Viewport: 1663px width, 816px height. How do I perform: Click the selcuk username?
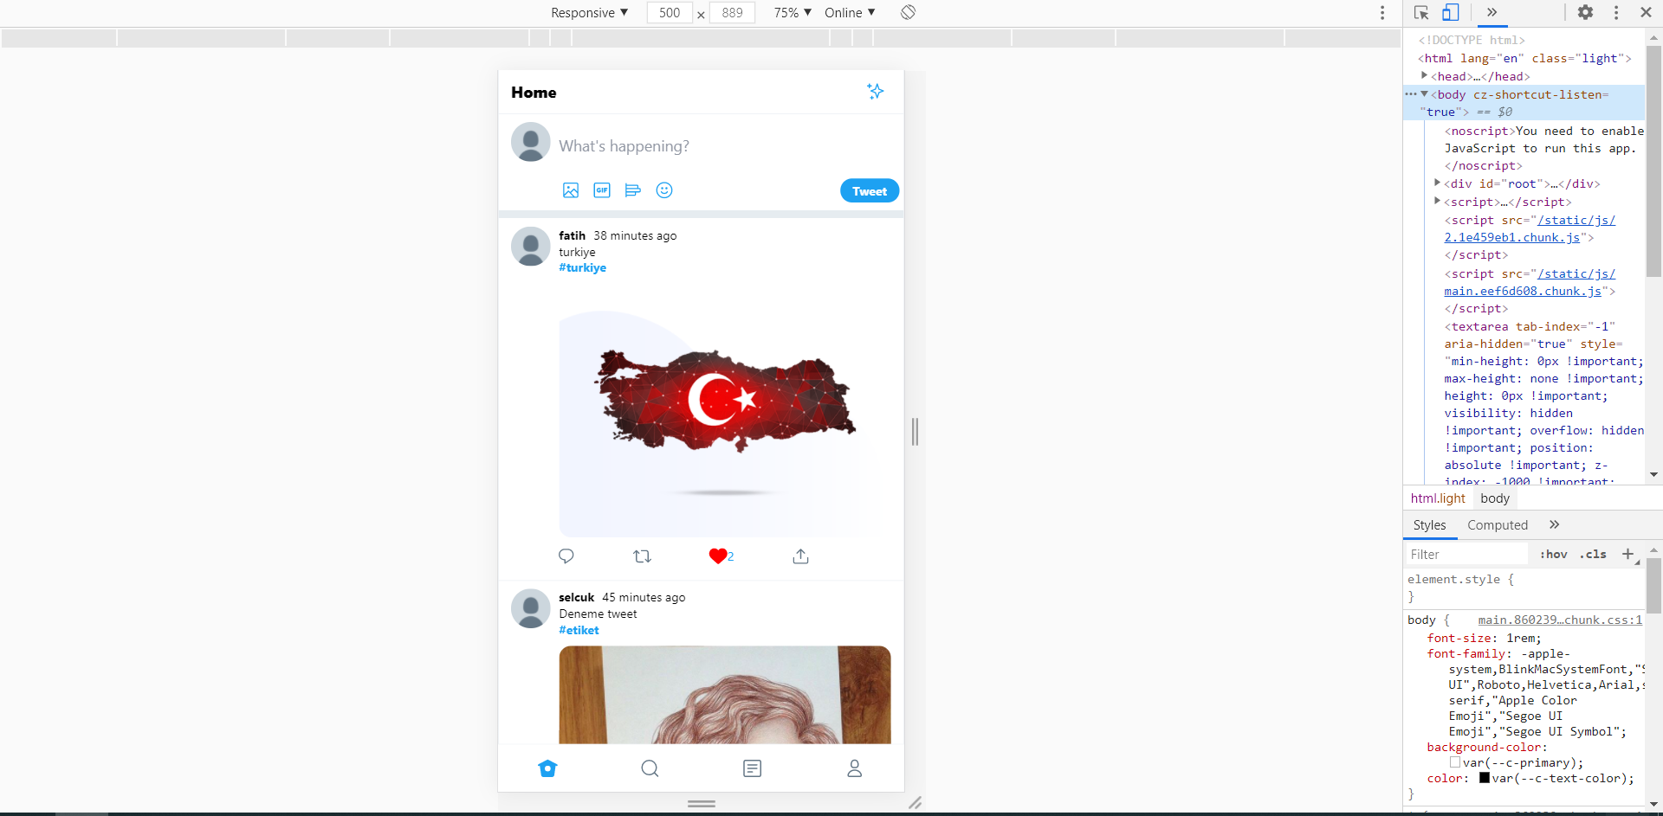pyautogui.click(x=576, y=597)
